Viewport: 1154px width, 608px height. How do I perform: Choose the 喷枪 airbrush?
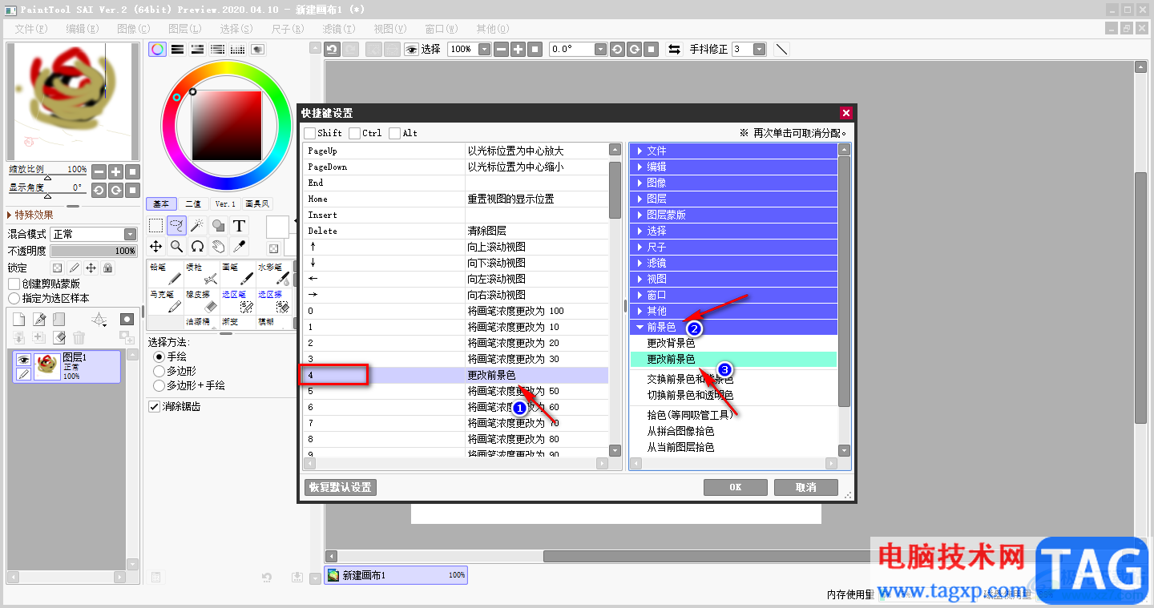202,274
